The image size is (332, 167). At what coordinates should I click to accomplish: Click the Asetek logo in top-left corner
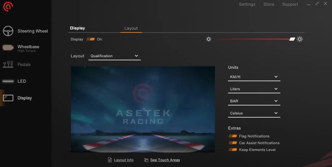coord(8,6)
